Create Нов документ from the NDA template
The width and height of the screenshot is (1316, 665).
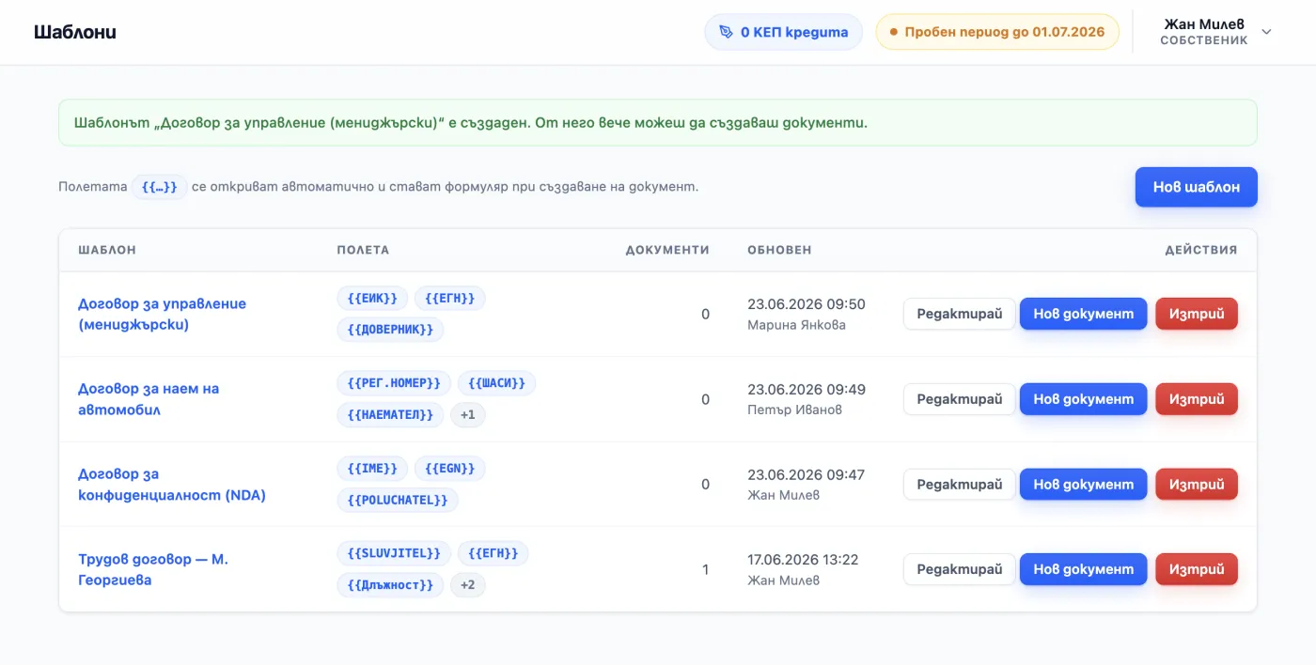[x=1083, y=485]
